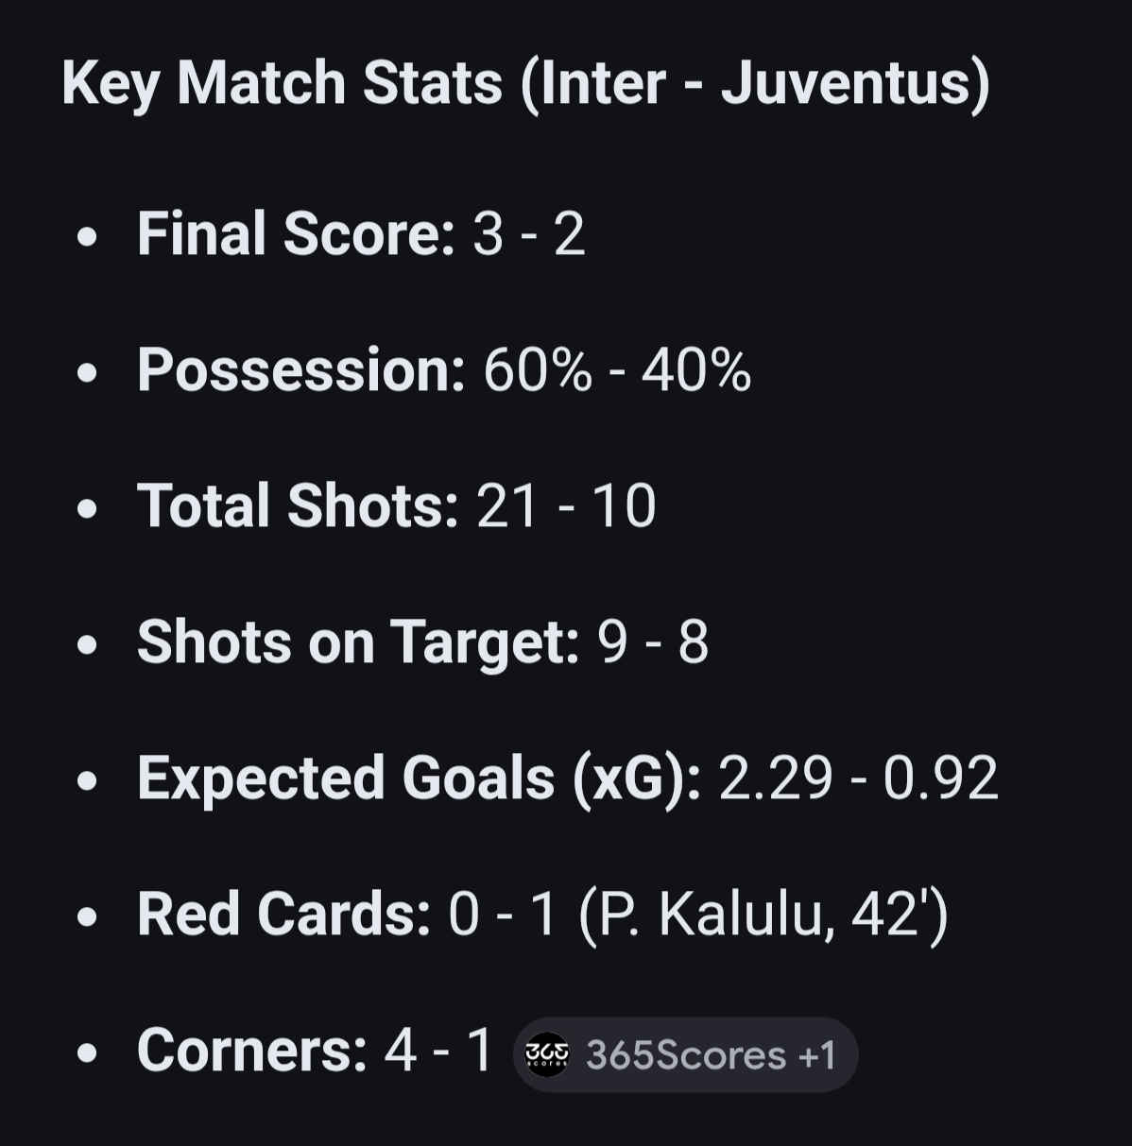Open the 365Scores source chip

[x=685, y=1054]
